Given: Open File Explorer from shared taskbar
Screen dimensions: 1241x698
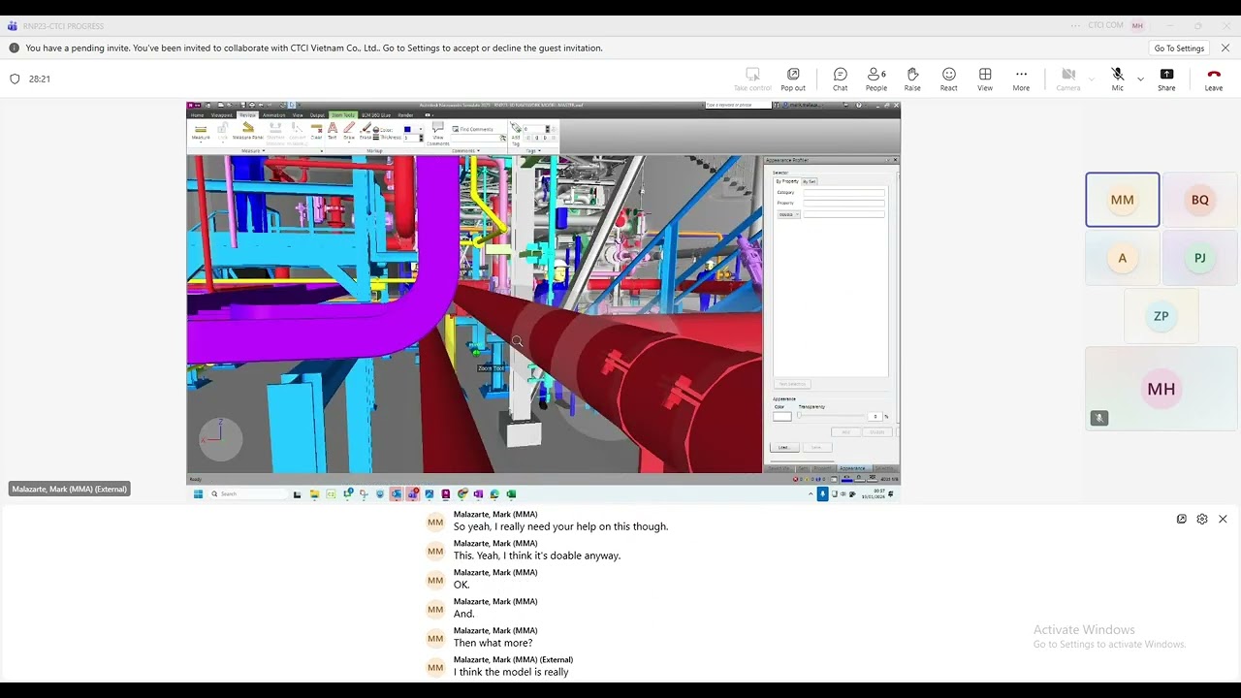Looking at the screenshot, I should tap(314, 493).
